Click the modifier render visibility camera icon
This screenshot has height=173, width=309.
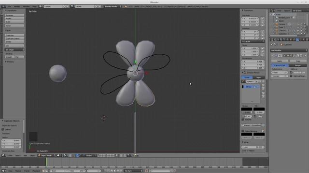pyautogui.click(x=285, y=56)
